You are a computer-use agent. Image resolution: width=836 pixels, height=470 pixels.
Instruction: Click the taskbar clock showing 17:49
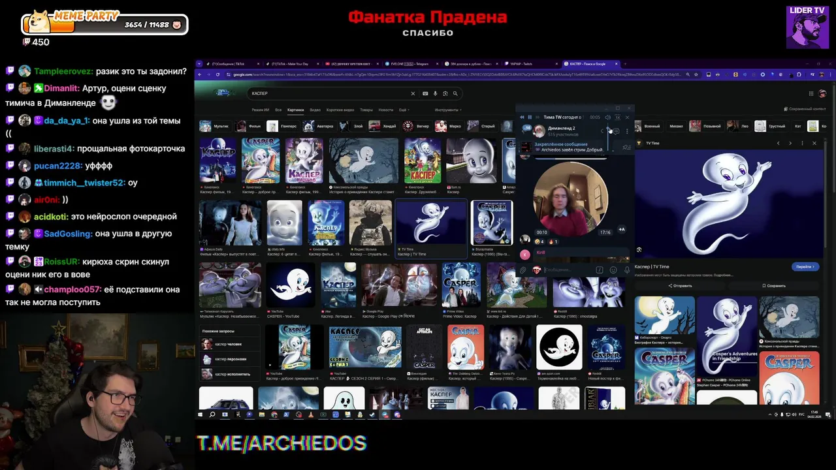click(816, 415)
